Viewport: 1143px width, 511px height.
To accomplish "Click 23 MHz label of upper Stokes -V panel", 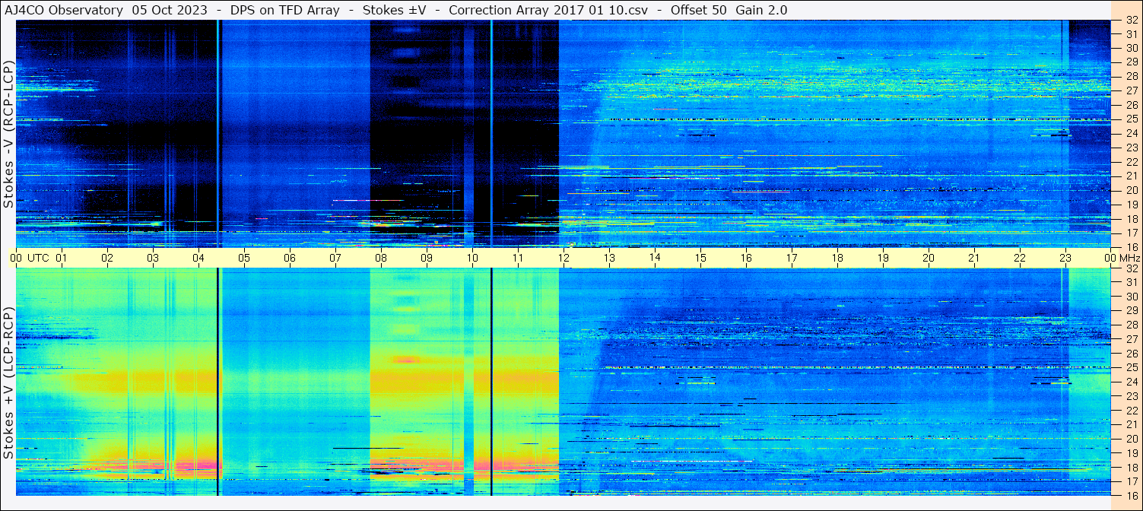I will (1131, 148).
